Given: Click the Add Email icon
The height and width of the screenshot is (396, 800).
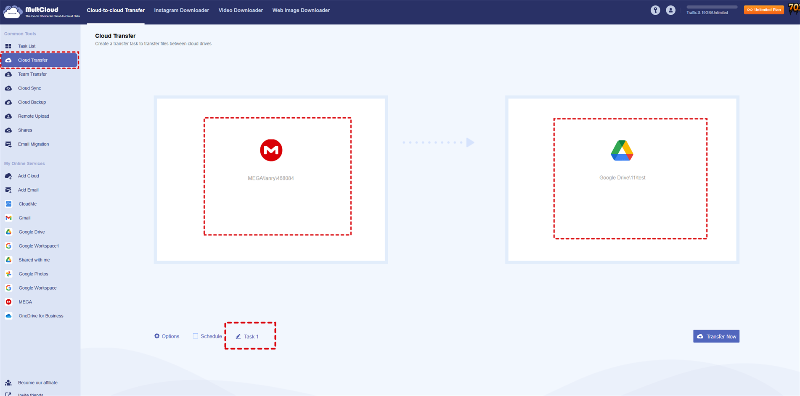Looking at the screenshot, I should coord(8,190).
